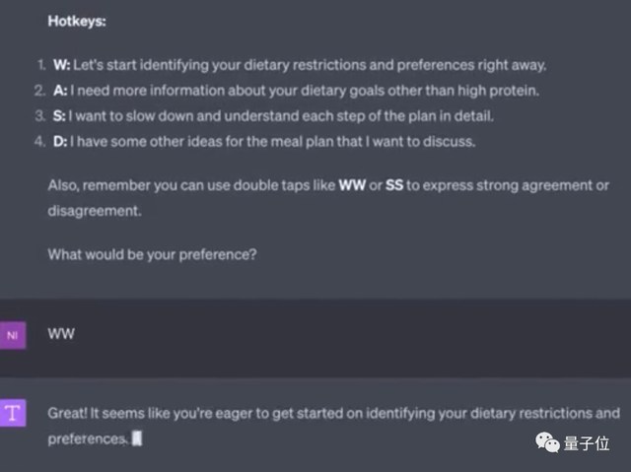Select the S: slow down hotkey line
The height and width of the screenshot is (472, 631).
[x=271, y=116]
